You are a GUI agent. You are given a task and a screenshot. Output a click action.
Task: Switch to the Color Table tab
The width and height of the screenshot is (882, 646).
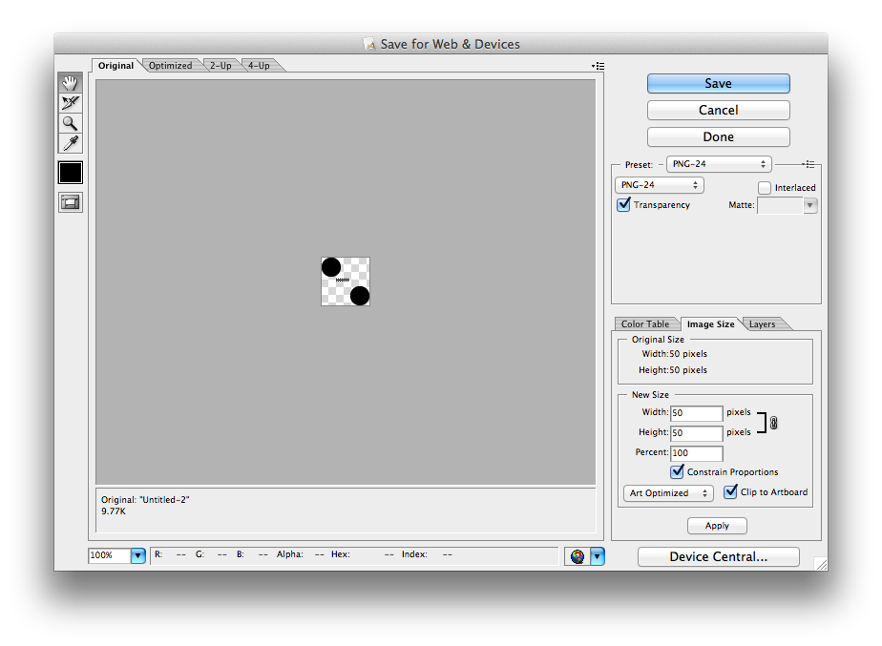tap(645, 324)
